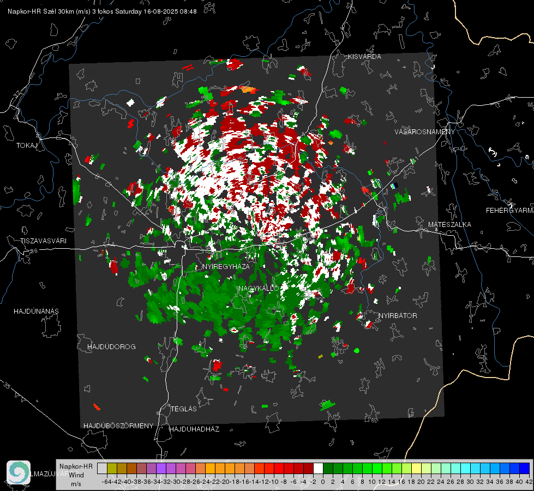Viewport: 534px width, 491px height.
Task: Click the KISVÁRDA city label
Action: (364, 57)
